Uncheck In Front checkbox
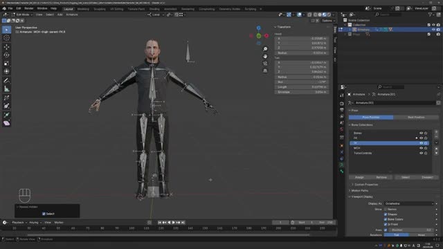The image size is (443, 249). tap(386, 224)
